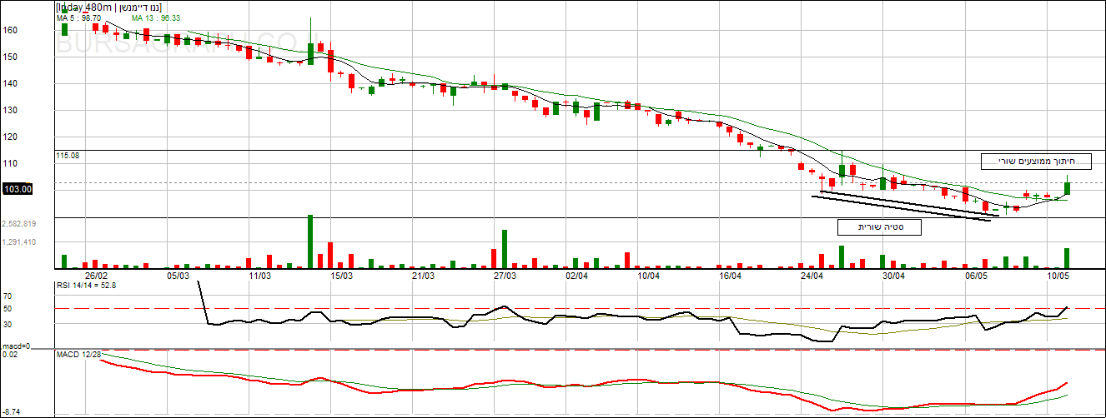
Task: Select the 160 price axis value
Action: click(9, 30)
